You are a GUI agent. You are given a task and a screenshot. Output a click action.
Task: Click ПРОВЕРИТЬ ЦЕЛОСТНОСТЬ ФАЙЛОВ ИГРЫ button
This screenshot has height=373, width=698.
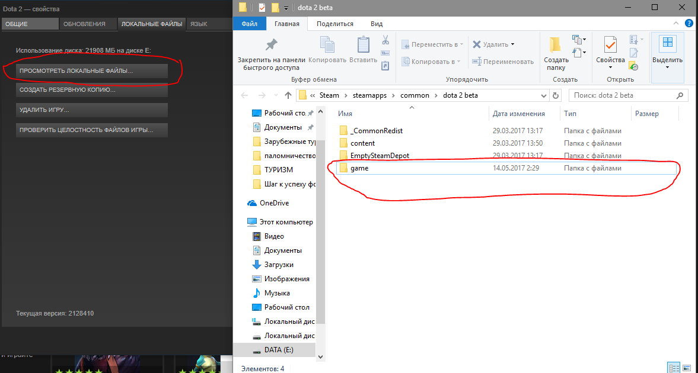[92, 130]
